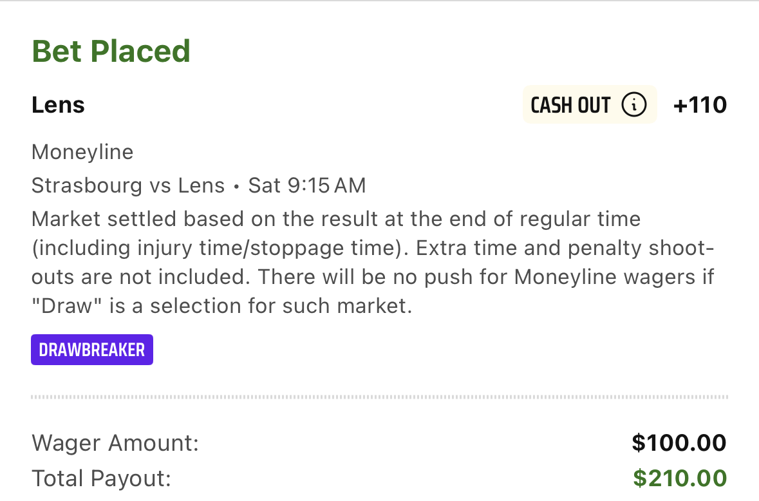Click the +110 odds value
The image size is (759, 501).
click(700, 105)
